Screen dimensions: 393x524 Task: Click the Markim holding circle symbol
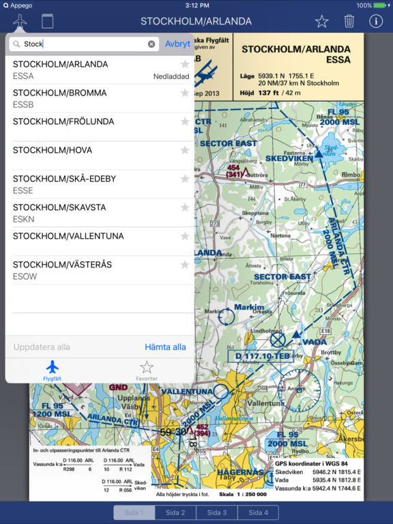click(227, 316)
